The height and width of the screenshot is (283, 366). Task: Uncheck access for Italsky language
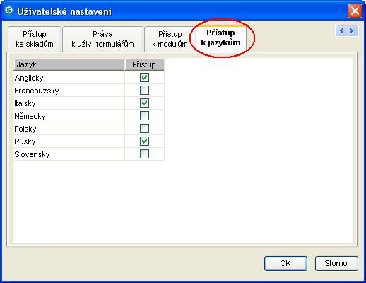144,103
